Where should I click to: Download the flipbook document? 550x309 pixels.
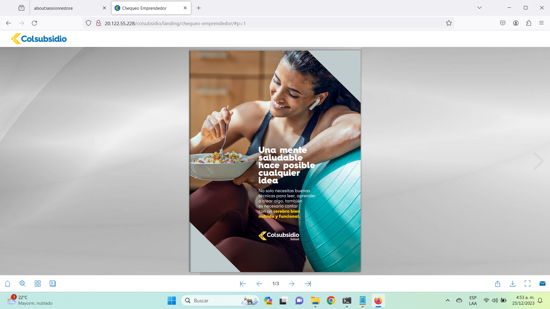pyautogui.click(x=513, y=284)
